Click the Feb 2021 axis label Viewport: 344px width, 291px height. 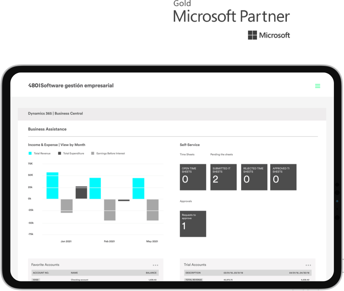(x=109, y=241)
